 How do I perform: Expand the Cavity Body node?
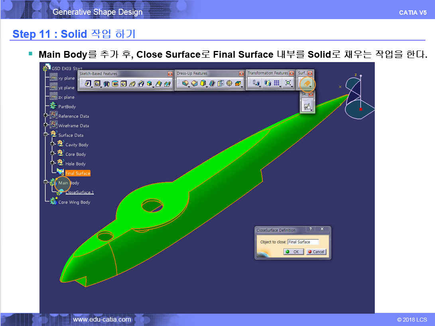pyautogui.click(x=52, y=144)
